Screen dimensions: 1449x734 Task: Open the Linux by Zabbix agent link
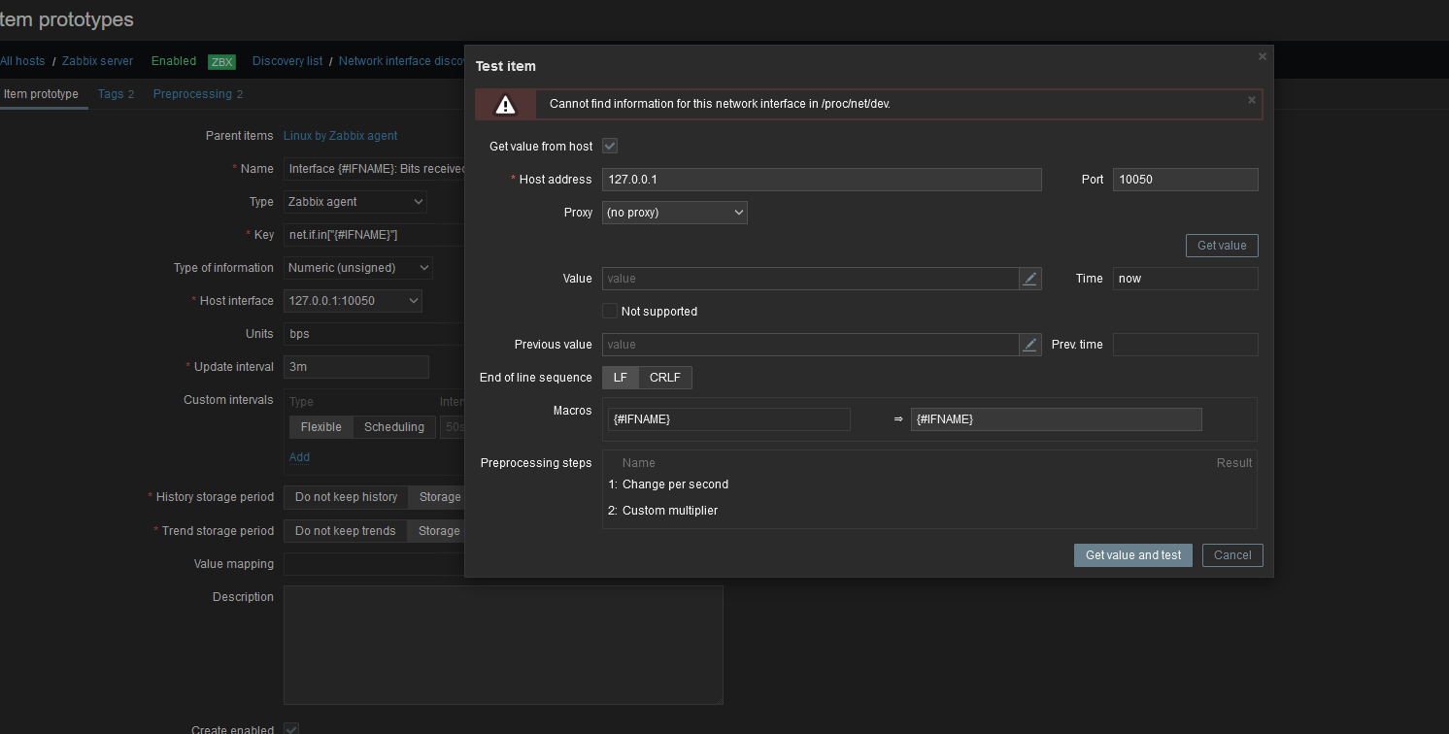click(x=340, y=136)
